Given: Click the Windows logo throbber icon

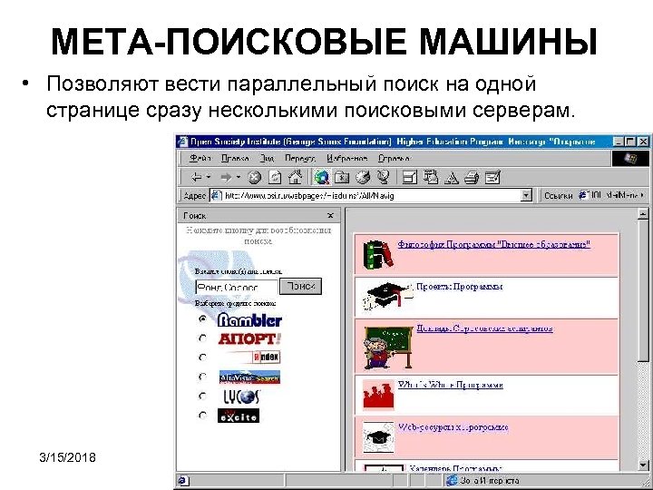Looking at the screenshot, I should click(630, 159).
